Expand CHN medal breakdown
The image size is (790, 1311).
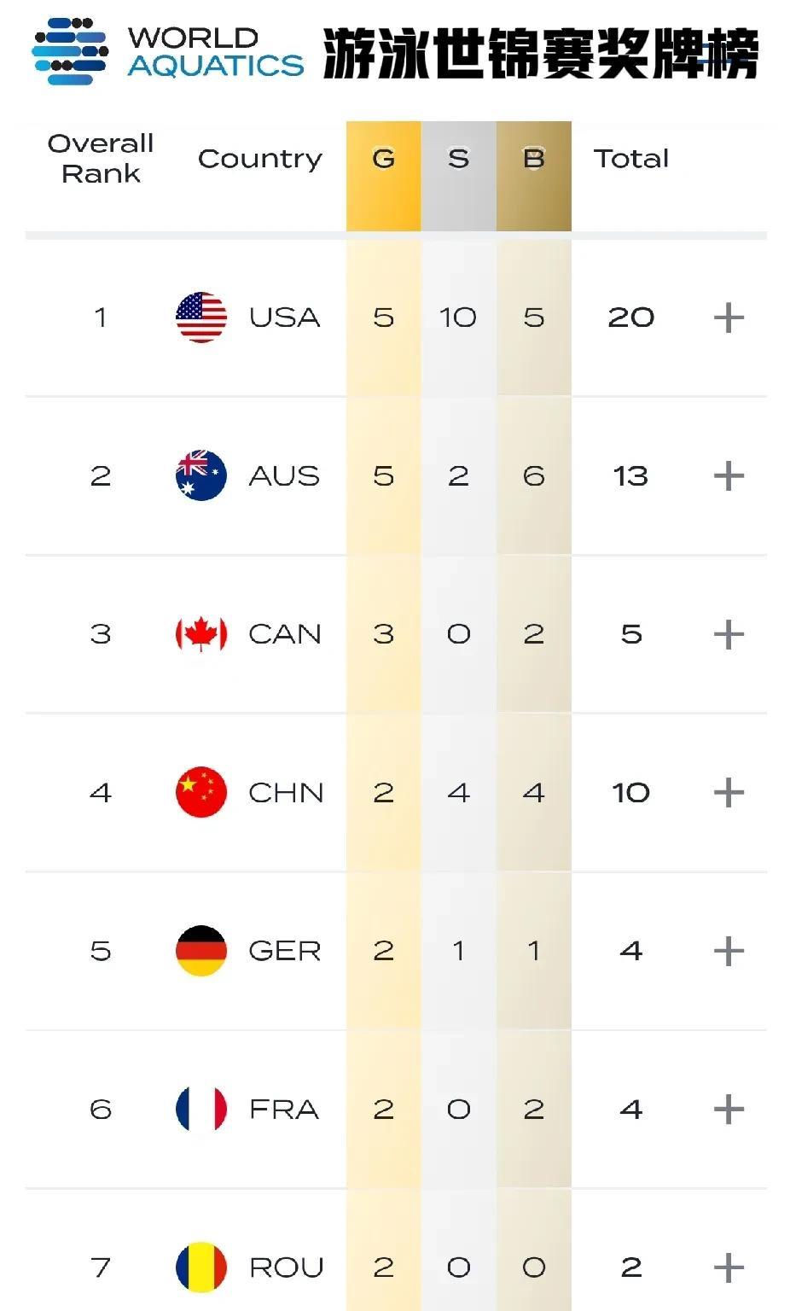pyautogui.click(x=729, y=792)
